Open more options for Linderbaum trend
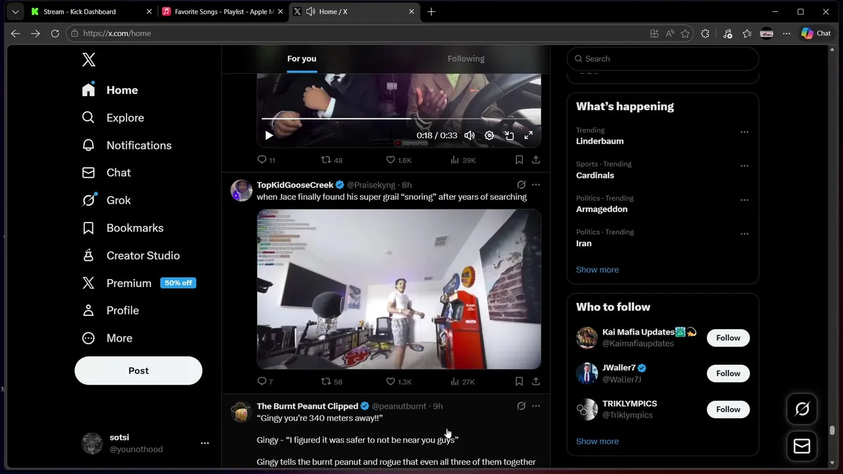 (x=744, y=132)
